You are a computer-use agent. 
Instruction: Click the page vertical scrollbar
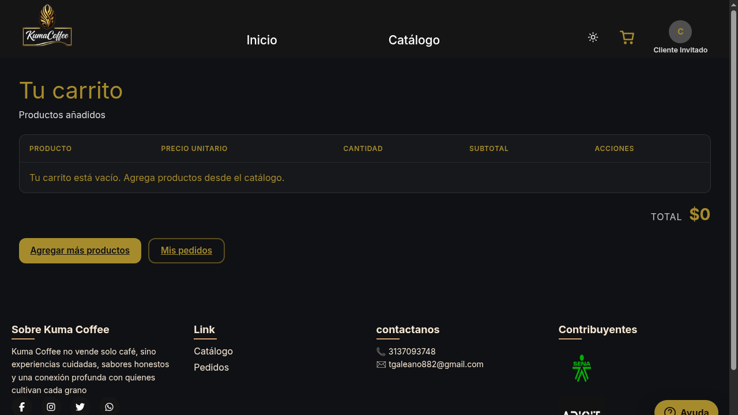coord(734,190)
